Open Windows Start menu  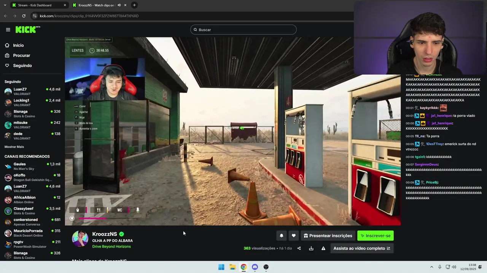point(221,267)
